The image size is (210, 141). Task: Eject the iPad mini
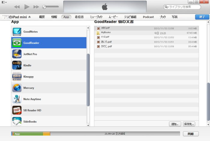30,17
